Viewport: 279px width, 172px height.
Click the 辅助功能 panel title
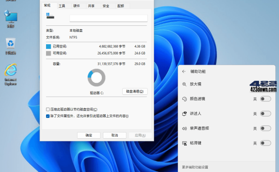click(x=198, y=71)
